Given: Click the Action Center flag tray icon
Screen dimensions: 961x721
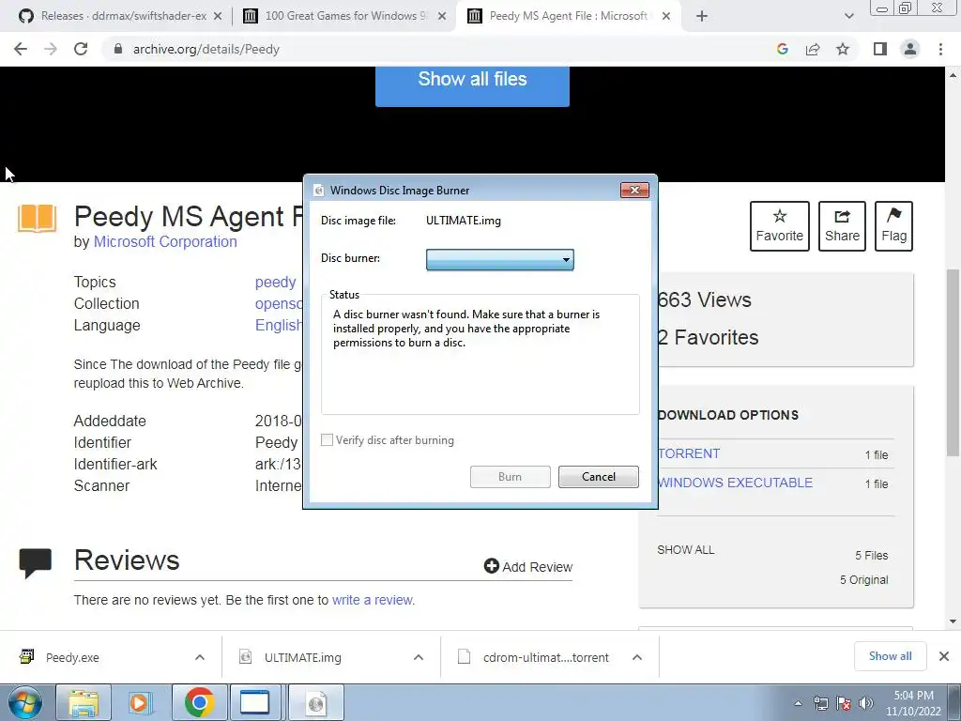Looking at the screenshot, I should coord(844,703).
